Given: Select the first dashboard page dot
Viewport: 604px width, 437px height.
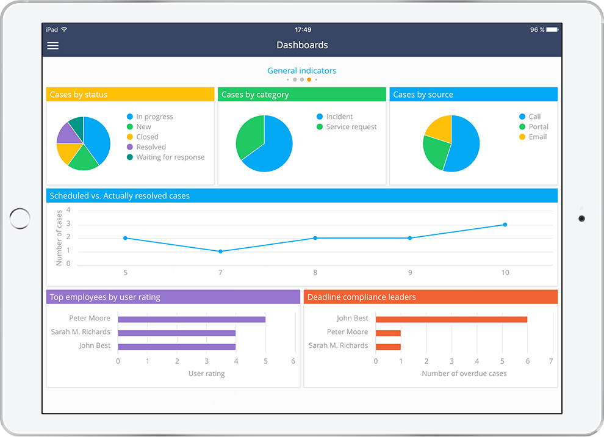Looking at the screenshot, I should pyautogui.click(x=288, y=79).
